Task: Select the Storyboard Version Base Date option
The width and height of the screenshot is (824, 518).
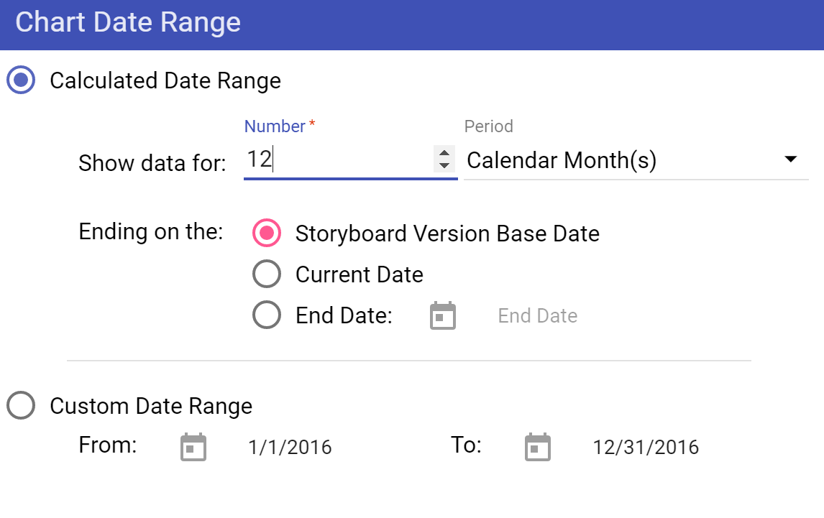Action: pos(267,233)
